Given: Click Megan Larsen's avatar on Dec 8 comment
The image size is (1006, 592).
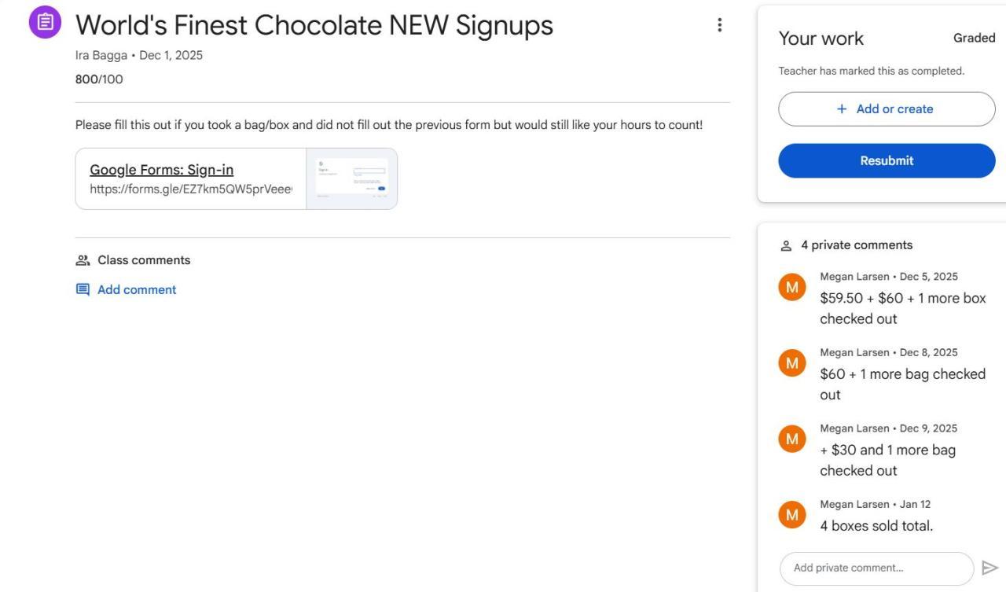Looking at the screenshot, I should pyautogui.click(x=792, y=363).
